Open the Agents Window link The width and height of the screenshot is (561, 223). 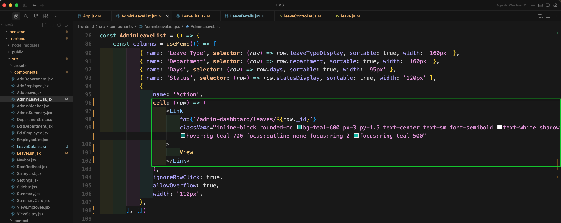click(511, 5)
